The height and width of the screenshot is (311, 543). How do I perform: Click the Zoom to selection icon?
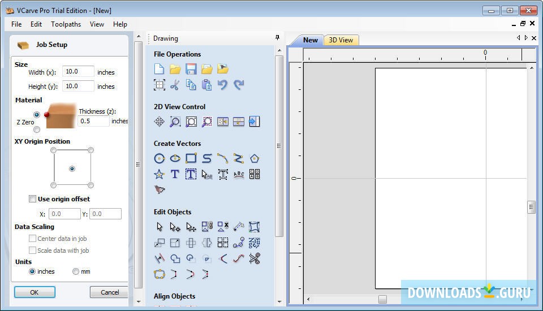point(207,122)
